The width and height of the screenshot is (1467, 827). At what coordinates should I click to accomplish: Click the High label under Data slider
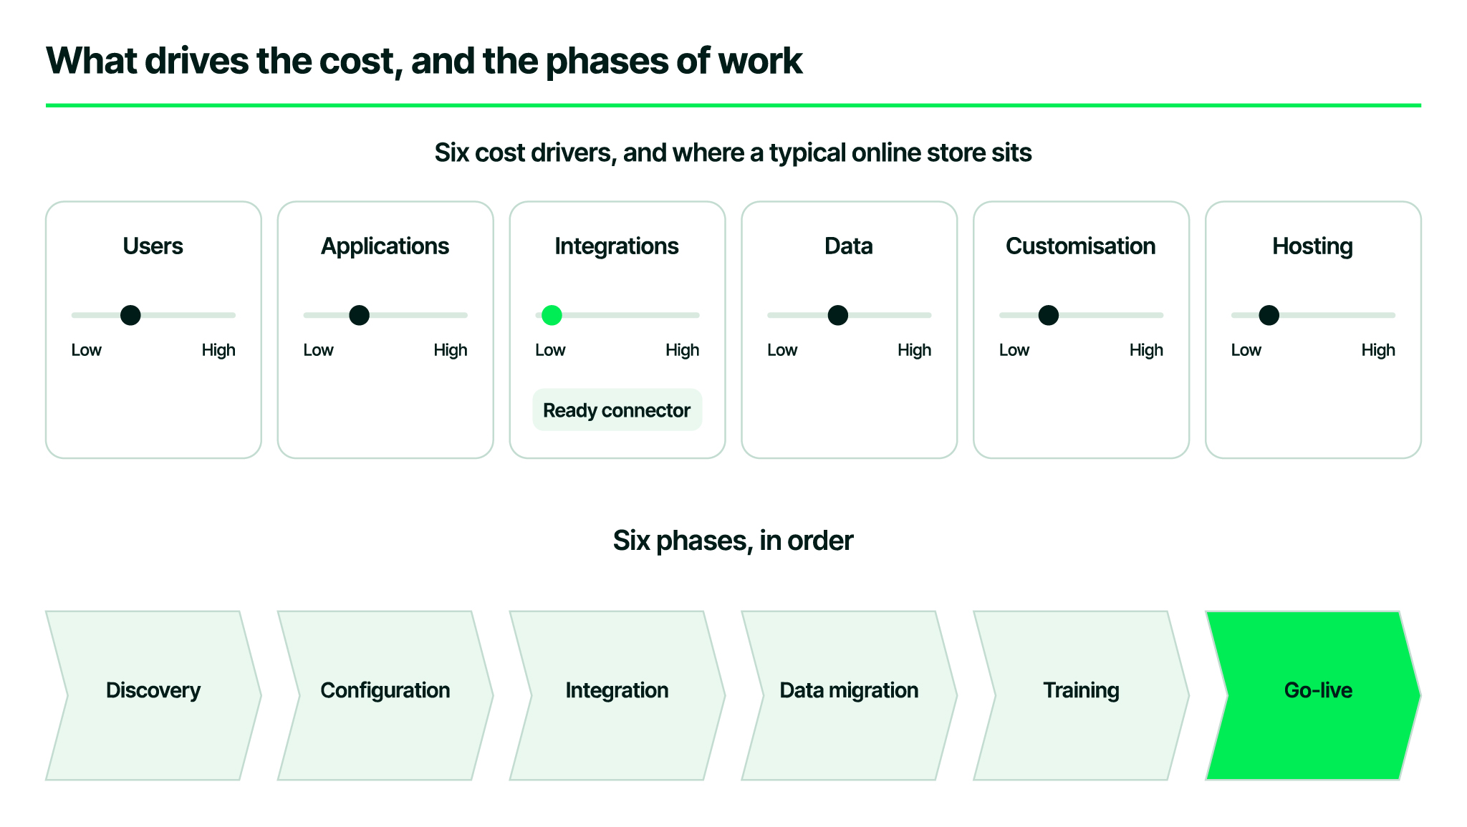pyautogui.click(x=915, y=350)
